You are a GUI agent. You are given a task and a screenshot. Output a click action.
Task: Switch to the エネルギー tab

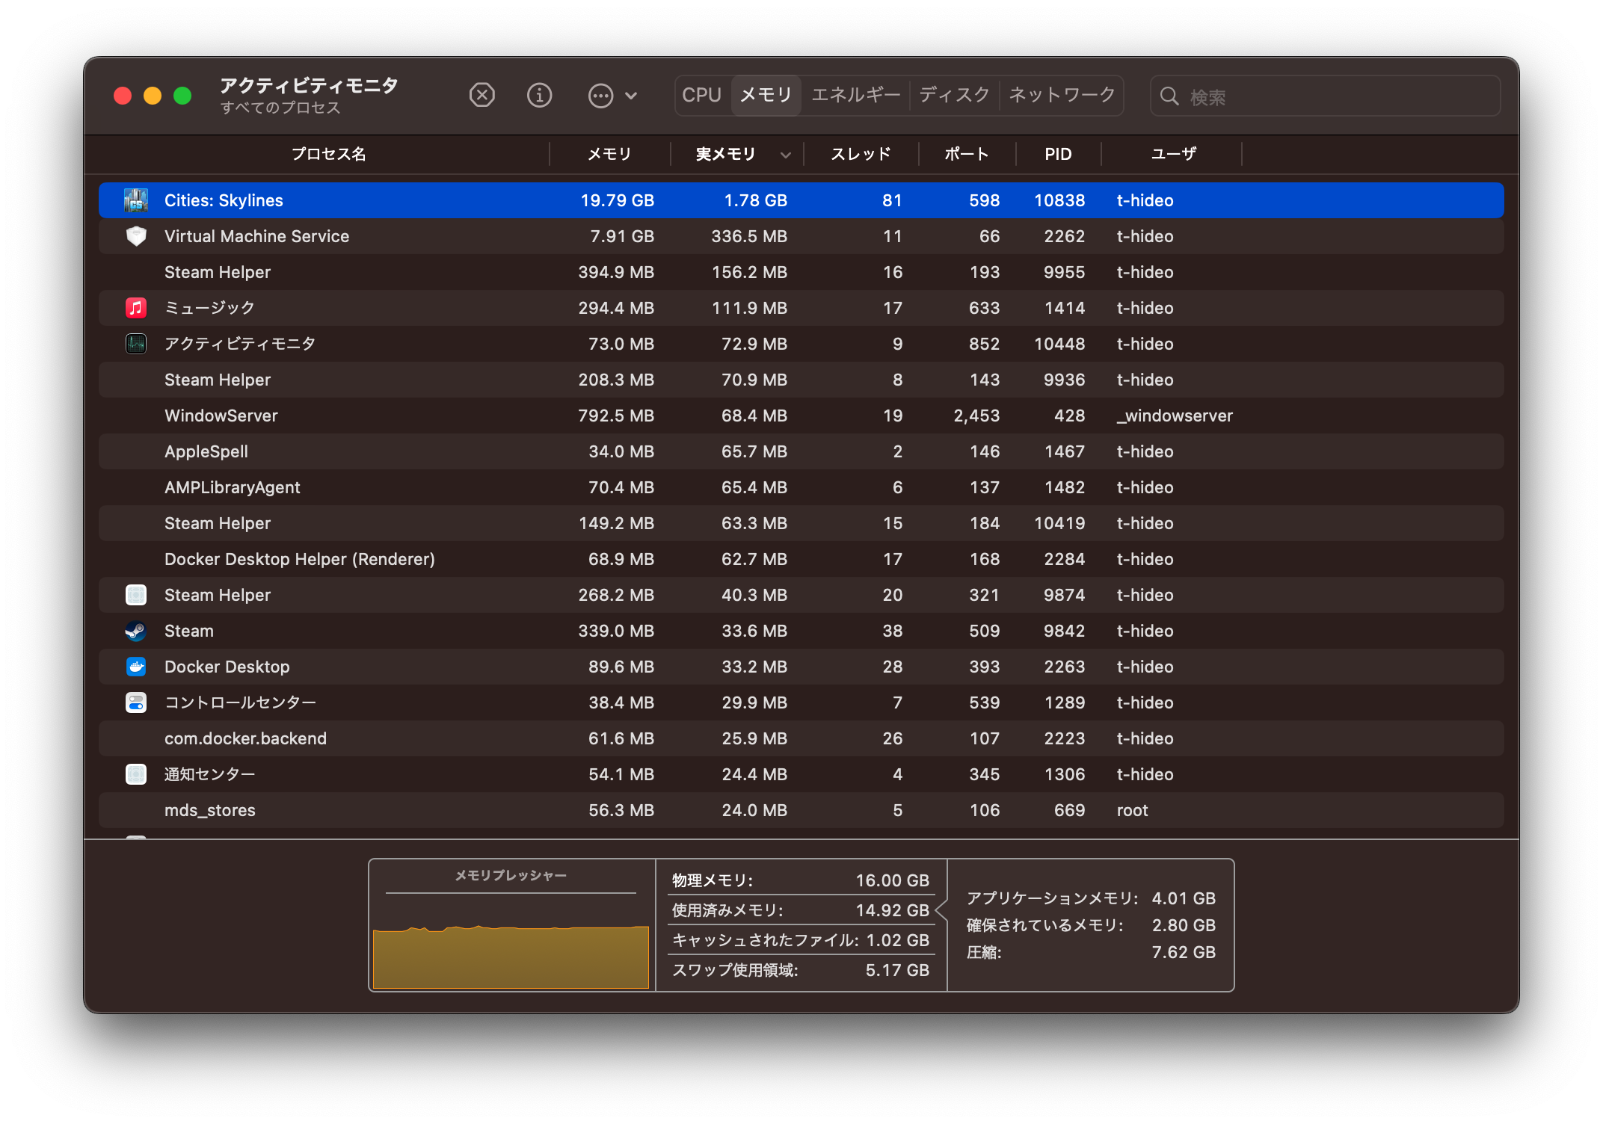pyautogui.click(x=855, y=95)
